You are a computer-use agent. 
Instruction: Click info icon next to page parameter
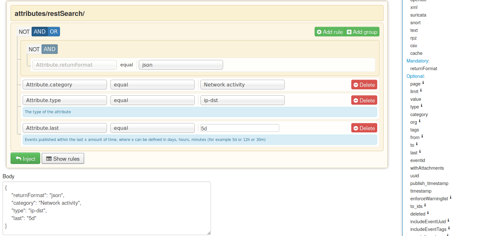point(423,83)
